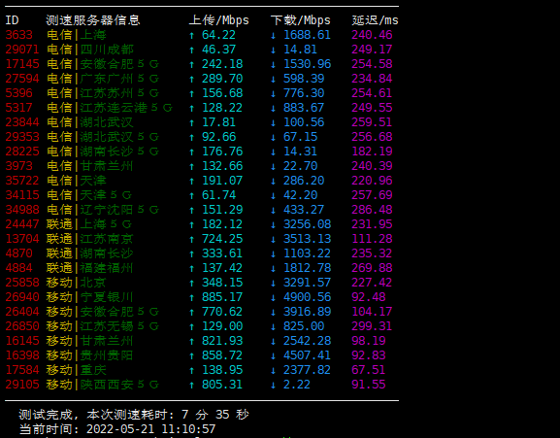Click the upload arrow beside 17.81
The image size is (560, 438).
(x=192, y=122)
